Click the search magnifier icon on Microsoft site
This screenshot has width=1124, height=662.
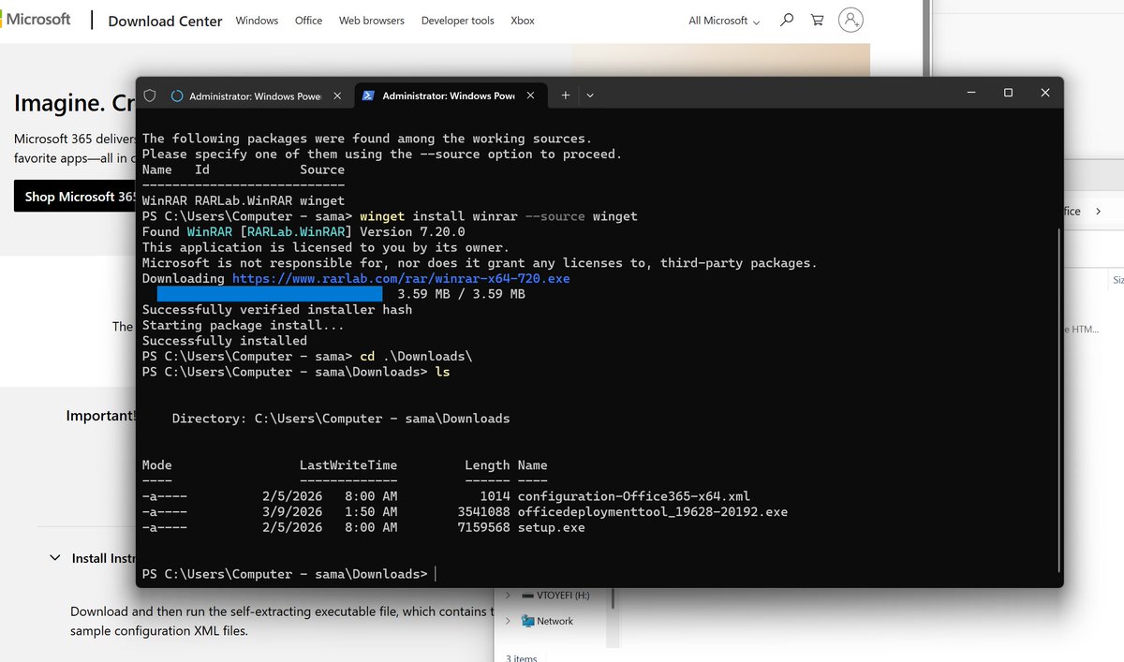(x=787, y=20)
